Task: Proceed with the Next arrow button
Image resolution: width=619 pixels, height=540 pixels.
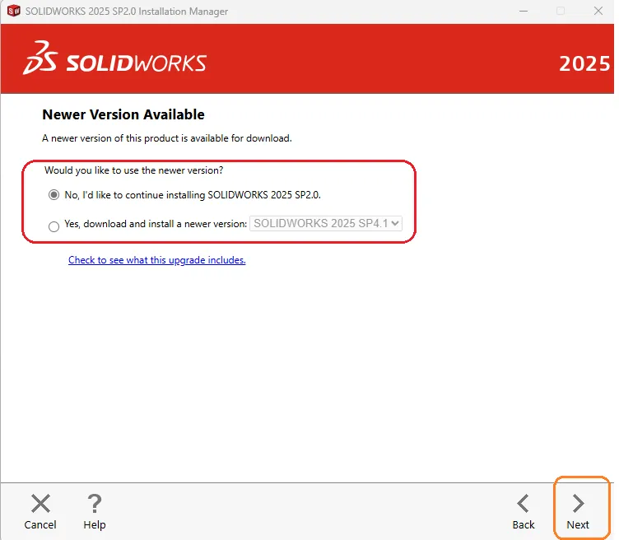Action: [x=579, y=504]
